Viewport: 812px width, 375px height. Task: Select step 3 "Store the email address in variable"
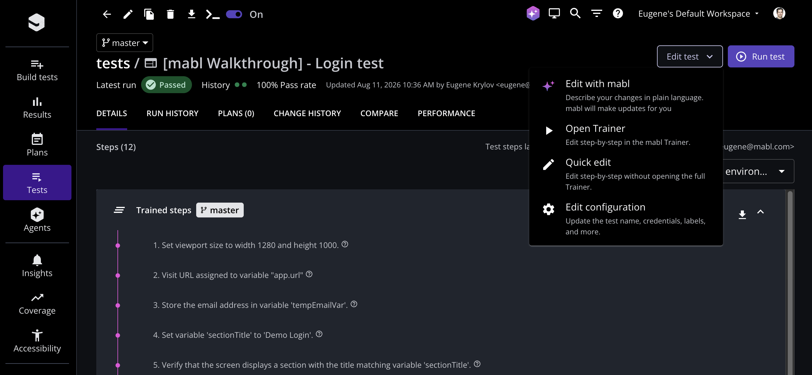tap(250, 305)
